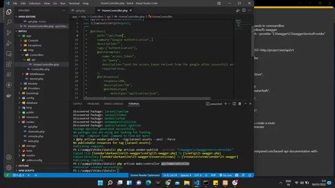The image size is (335, 188).
Task: Click the notifications bell in status bar
Action: [x=250, y=175]
